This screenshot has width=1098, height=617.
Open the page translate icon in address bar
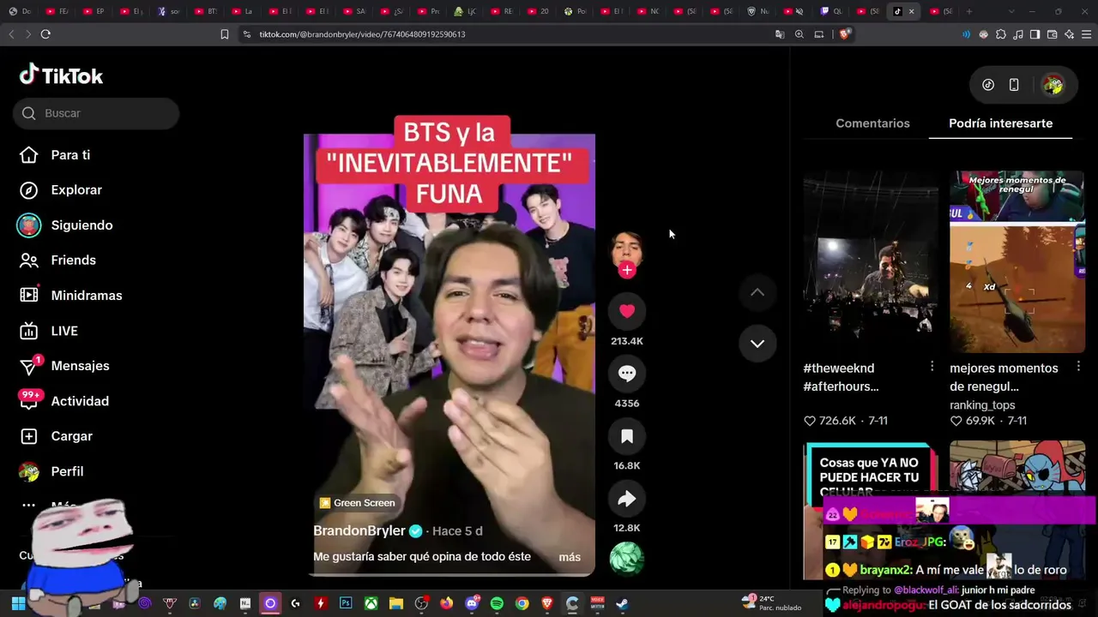pos(780,34)
